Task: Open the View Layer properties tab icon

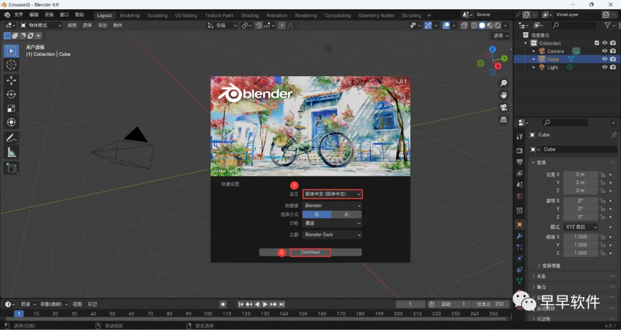Action: (520, 173)
